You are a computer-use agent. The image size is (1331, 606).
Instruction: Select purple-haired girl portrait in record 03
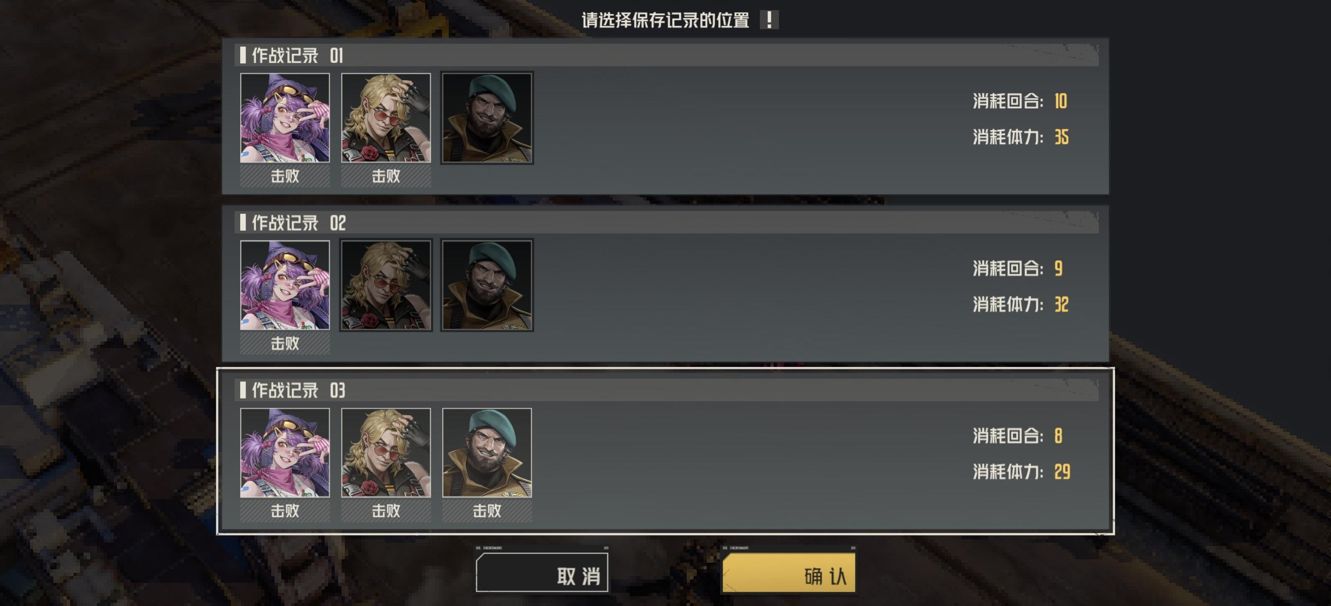[x=285, y=453]
